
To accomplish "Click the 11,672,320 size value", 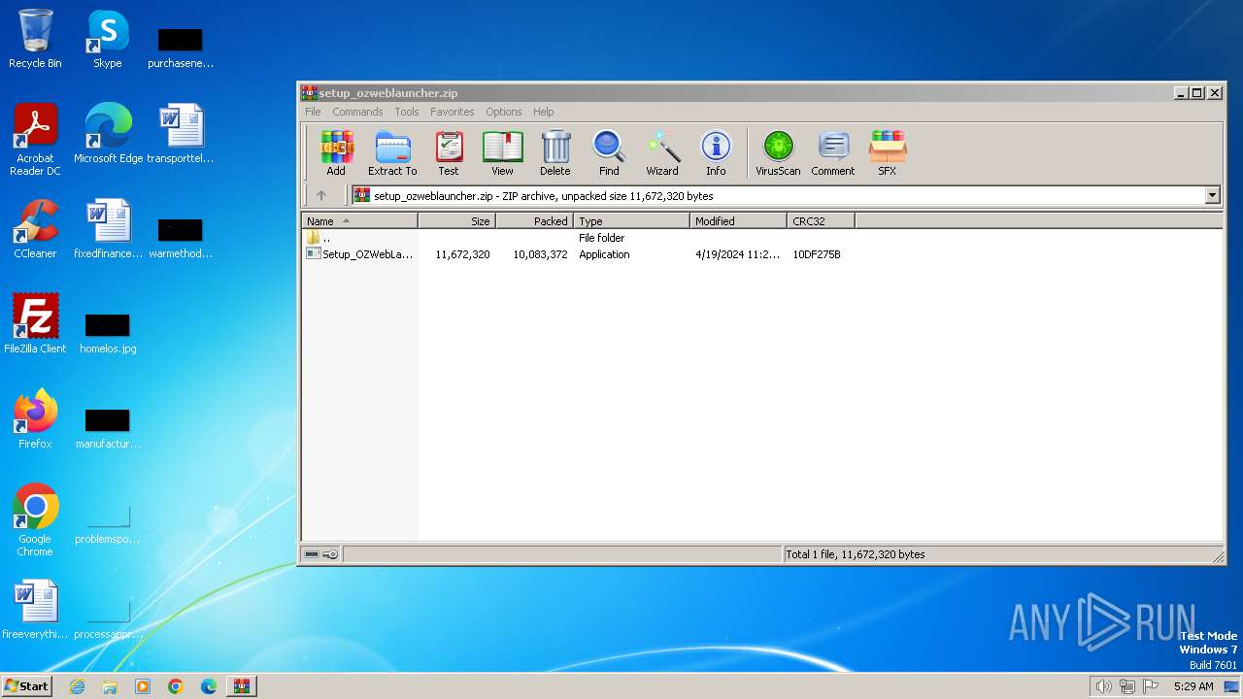I will coord(462,254).
